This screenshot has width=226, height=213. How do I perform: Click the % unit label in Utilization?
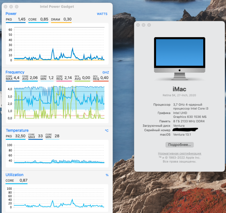tap(107, 175)
